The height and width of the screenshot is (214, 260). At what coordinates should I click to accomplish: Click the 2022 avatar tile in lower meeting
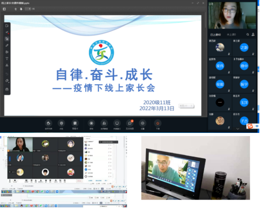70,172
